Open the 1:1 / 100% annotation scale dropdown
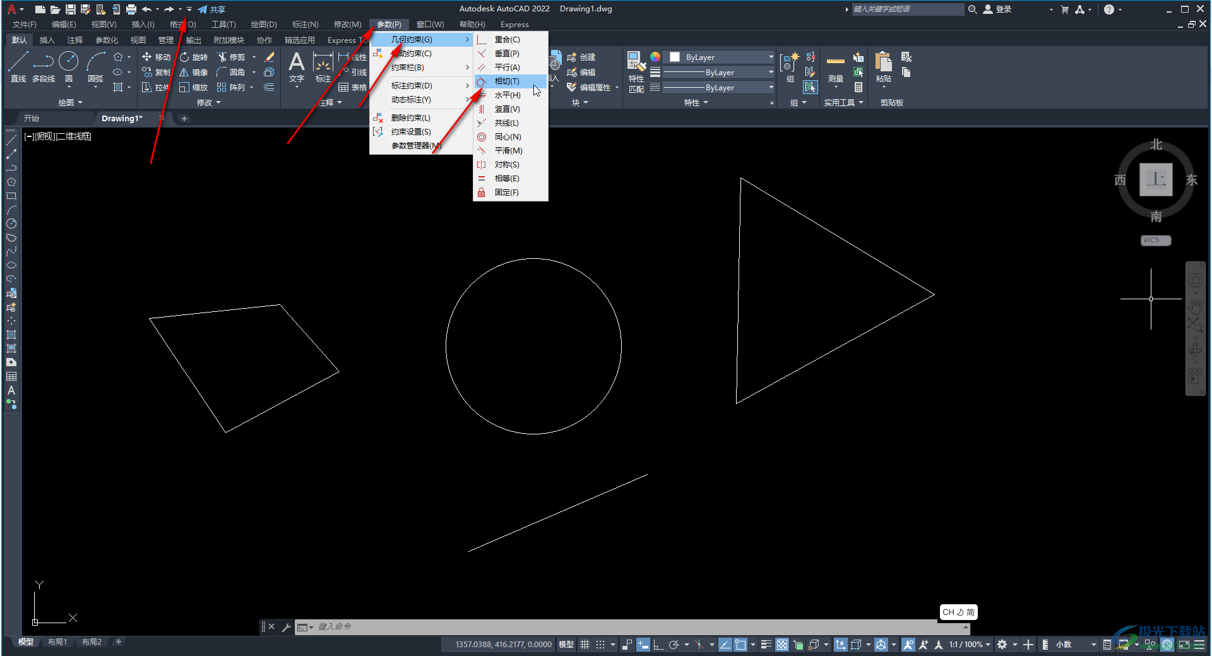 [970, 645]
